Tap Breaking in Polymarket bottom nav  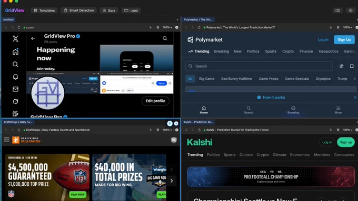293,110
